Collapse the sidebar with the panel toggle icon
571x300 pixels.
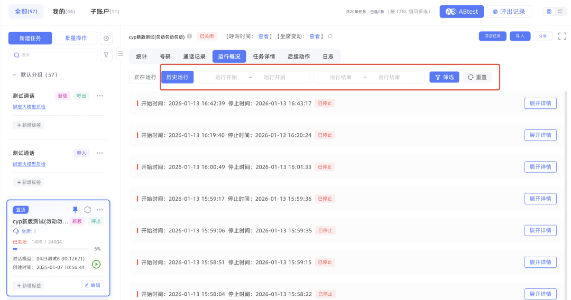tap(121, 54)
